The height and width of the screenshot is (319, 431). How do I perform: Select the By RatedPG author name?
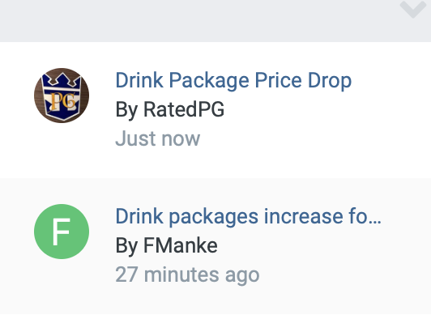pyautogui.click(x=170, y=109)
